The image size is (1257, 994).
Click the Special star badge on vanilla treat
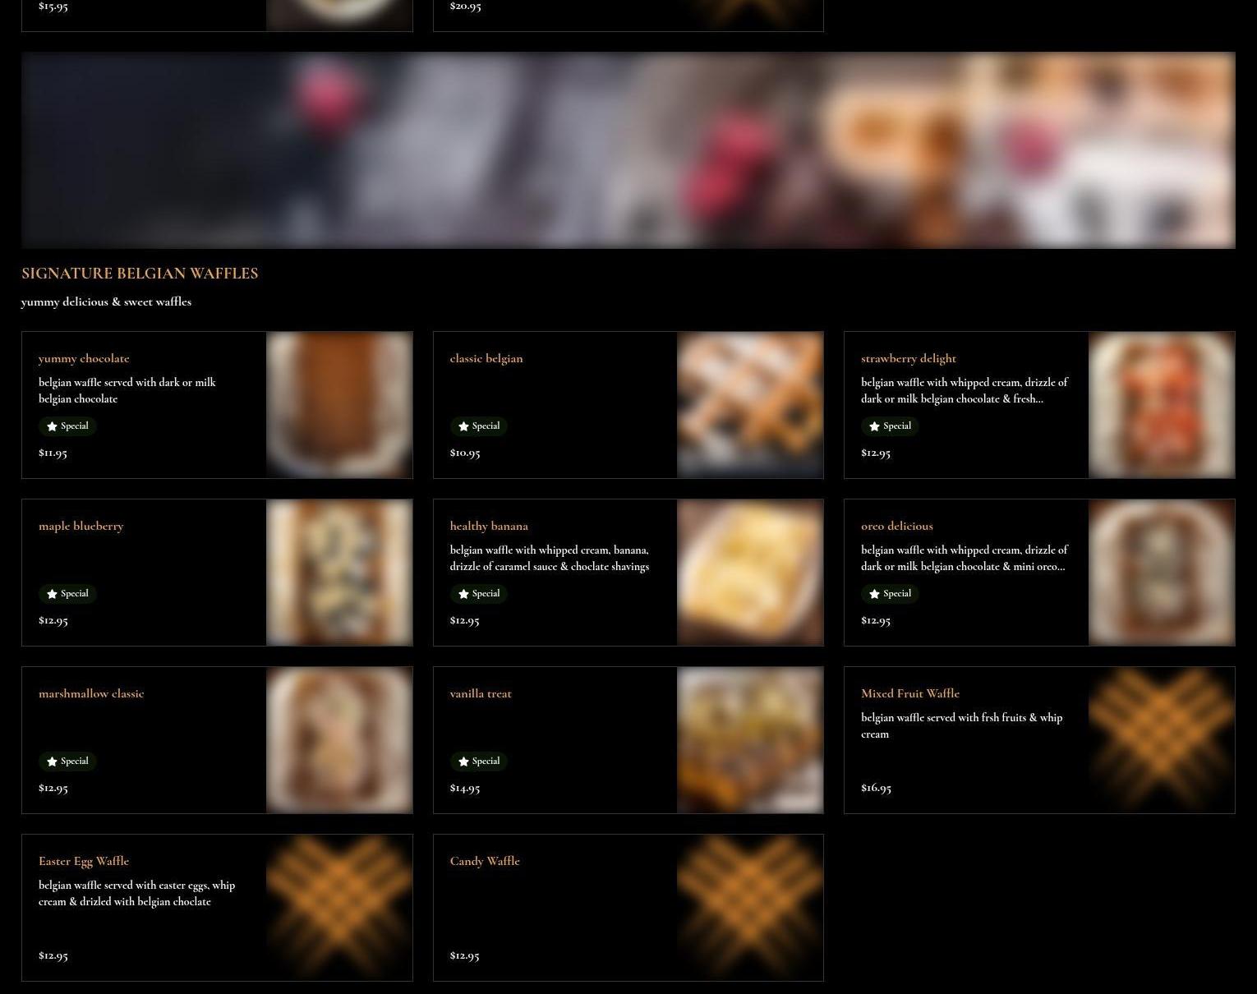[x=479, y=762]
